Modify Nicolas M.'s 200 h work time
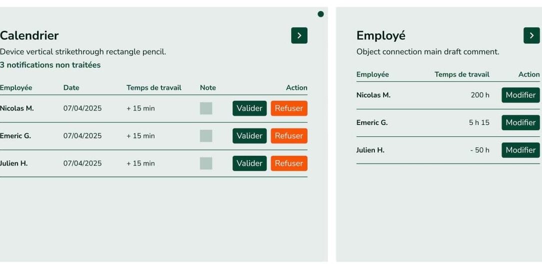This screenshot has height=271, width=542. click(520, 95)
